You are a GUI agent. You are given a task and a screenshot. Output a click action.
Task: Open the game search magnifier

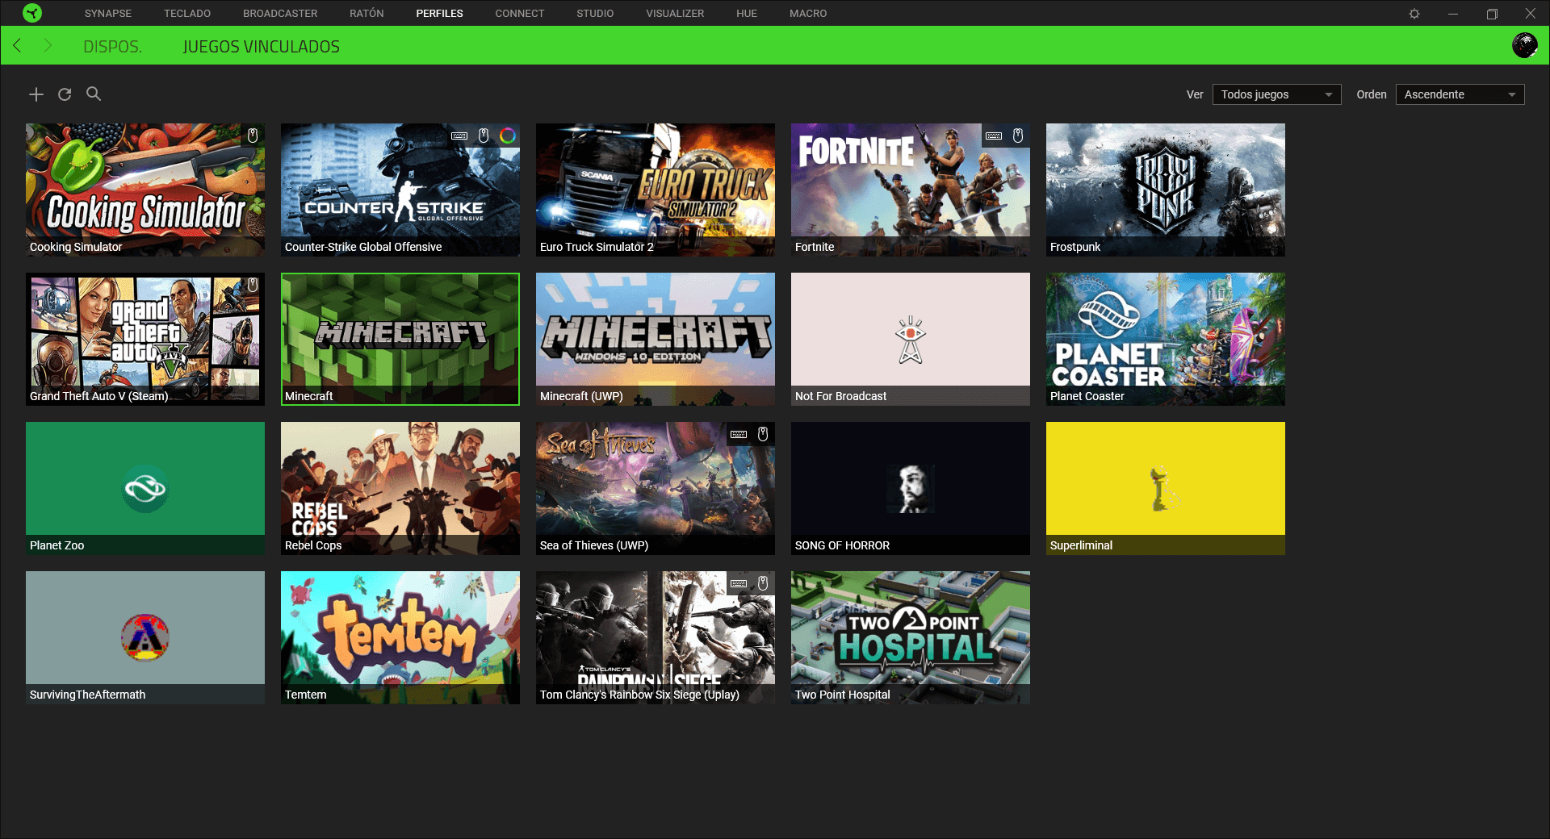coord(94,94)
